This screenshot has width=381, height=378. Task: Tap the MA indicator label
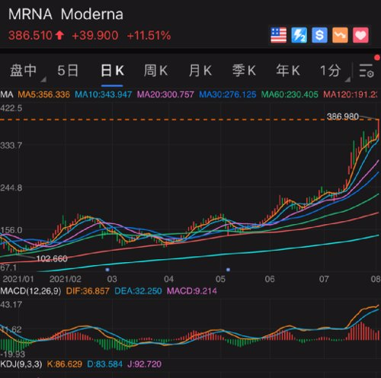7,94
